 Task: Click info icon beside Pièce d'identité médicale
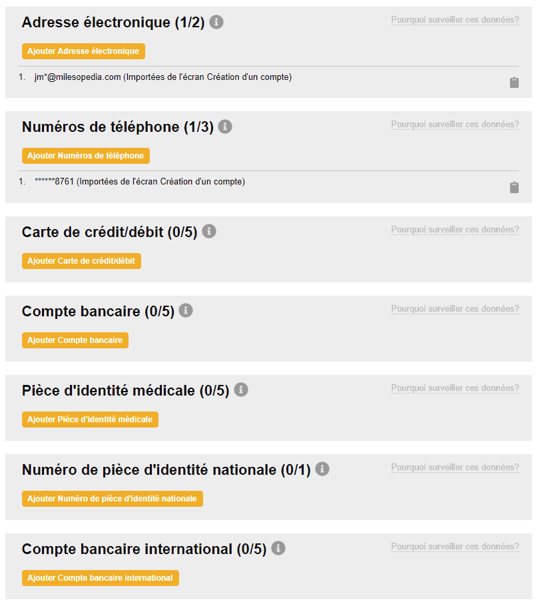tap(241, 390)
